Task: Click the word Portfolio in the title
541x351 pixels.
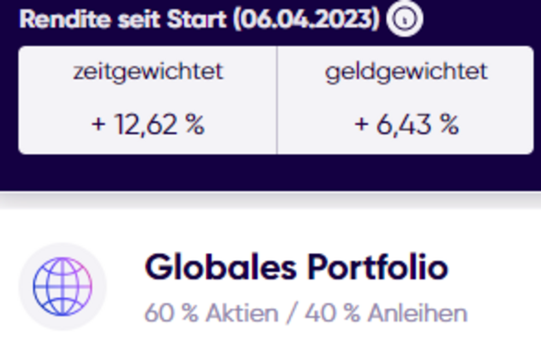Action: (378, 268)
